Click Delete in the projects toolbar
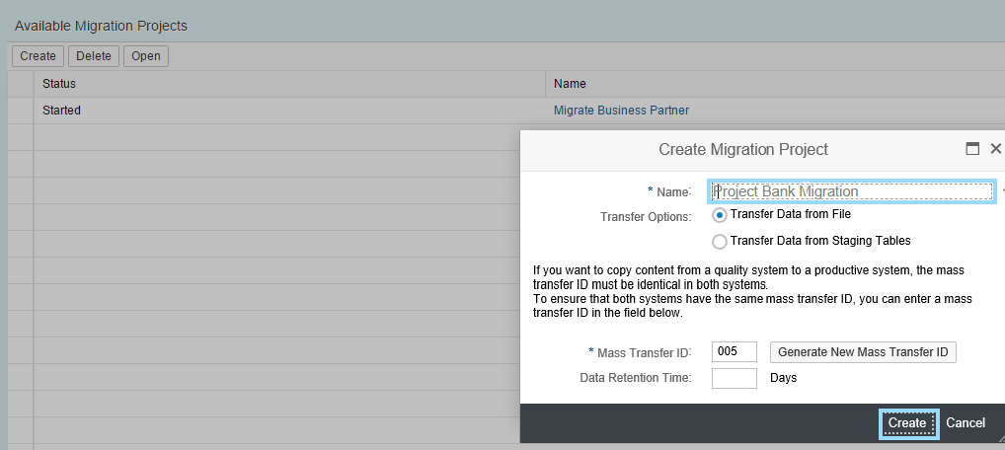This screenshot has height=450, width=1005. (x=94, y=56)
